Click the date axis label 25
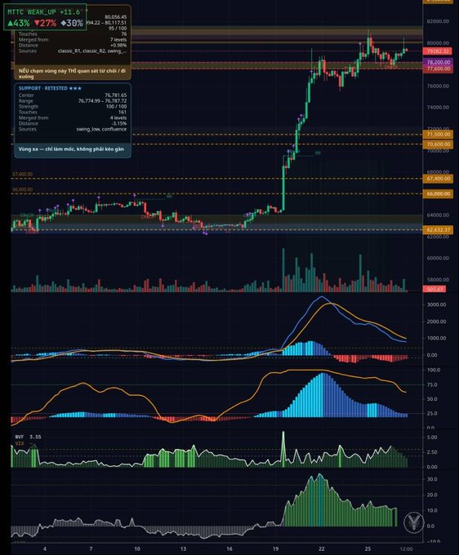459x555 pixels. (368, 549)
